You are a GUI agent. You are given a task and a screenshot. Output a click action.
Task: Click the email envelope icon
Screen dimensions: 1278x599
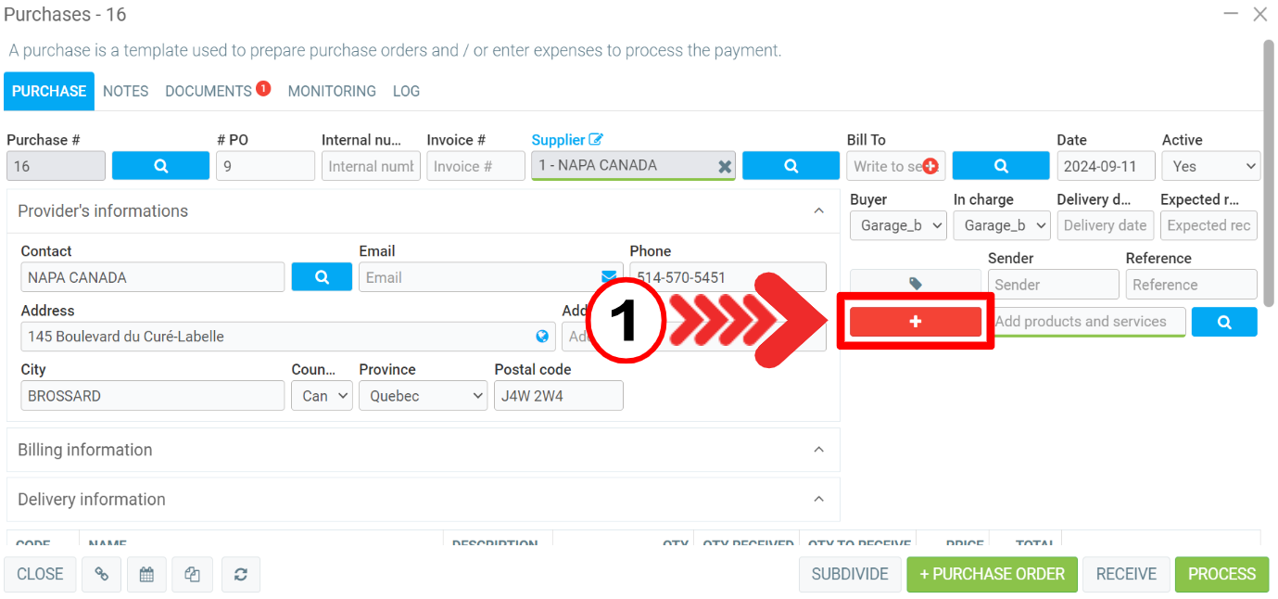[609, 276]
